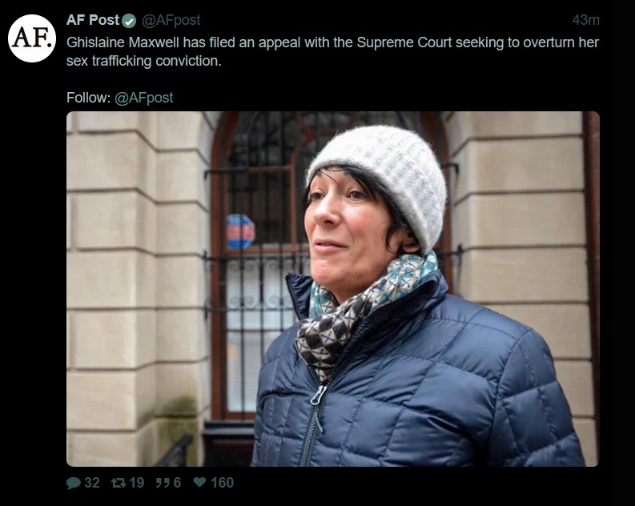Click the @AFpost handle in the header

coord(171,20)
